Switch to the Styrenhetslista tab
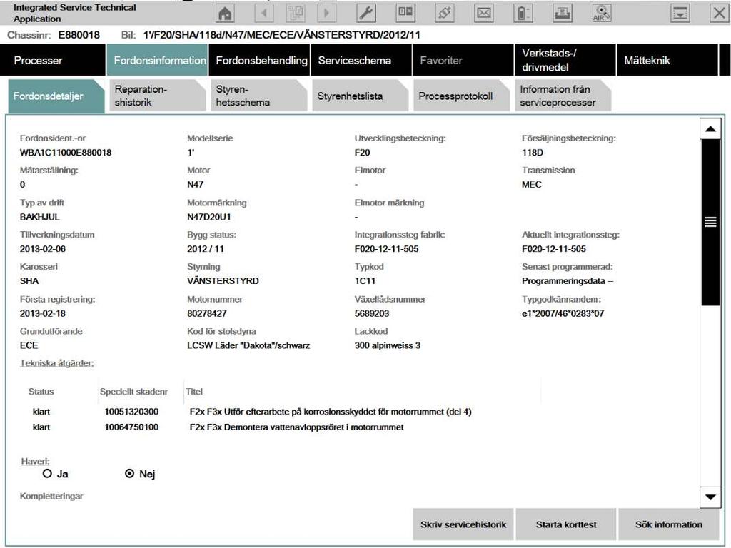Viewport: 731px width, 548px height. (x=361, y=96)
